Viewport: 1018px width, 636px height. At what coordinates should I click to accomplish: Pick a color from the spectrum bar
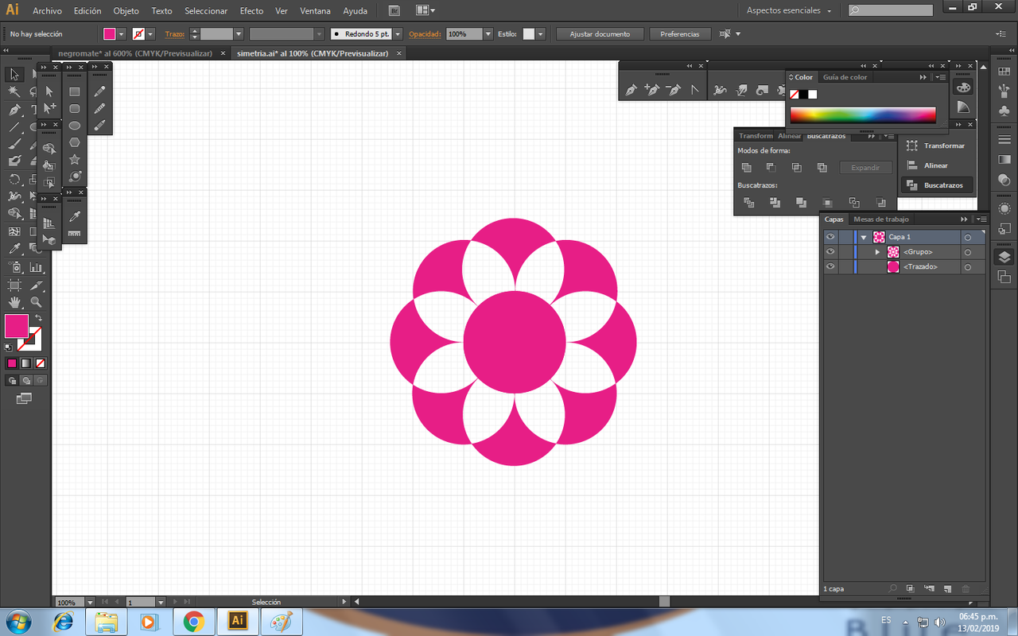tap(863, 115)
